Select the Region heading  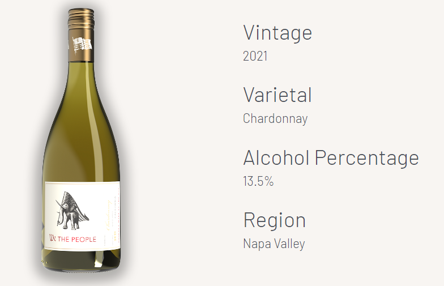(275, 220)
